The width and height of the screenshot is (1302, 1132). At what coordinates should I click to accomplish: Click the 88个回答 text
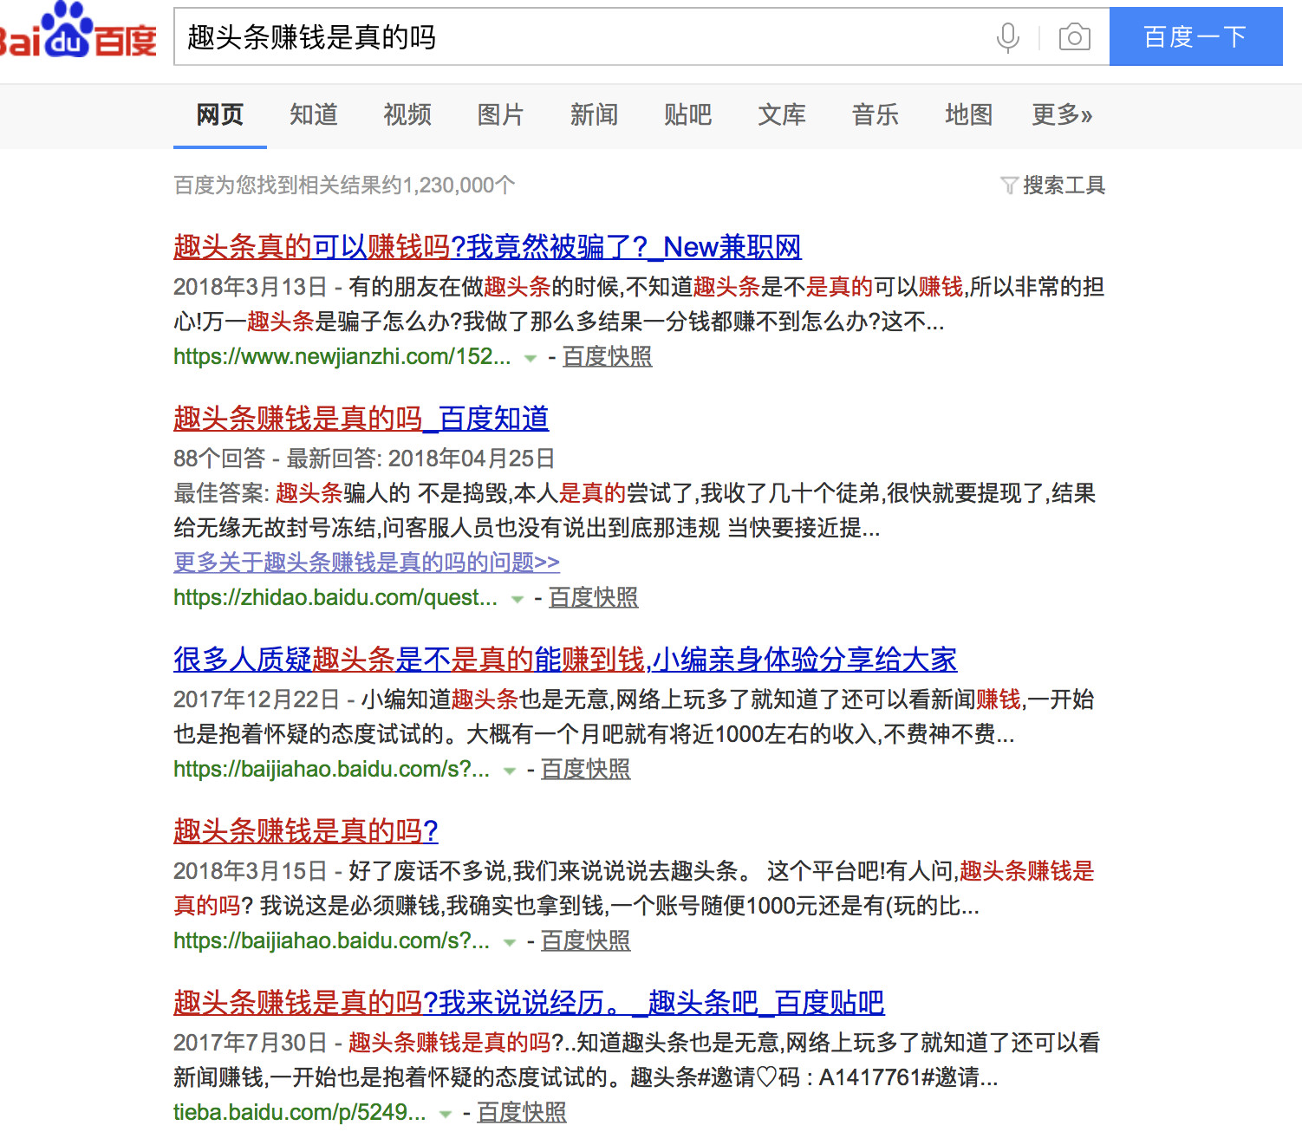[219, 459]
